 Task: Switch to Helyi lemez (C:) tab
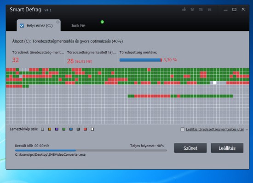tap(39, 25)
